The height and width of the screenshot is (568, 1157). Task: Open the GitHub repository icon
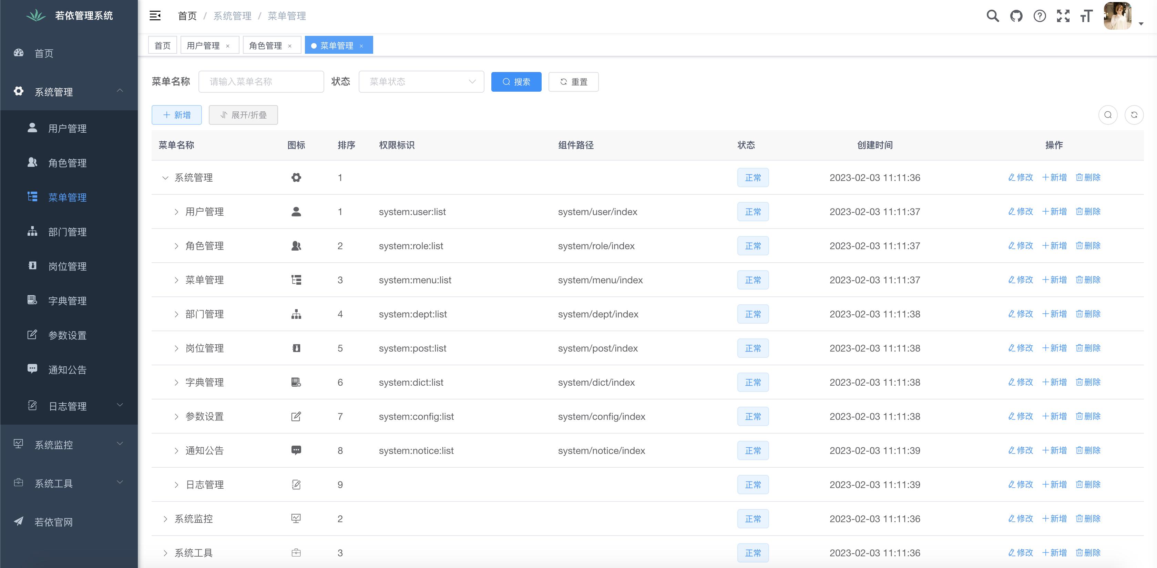click(x=1016, y=16)
